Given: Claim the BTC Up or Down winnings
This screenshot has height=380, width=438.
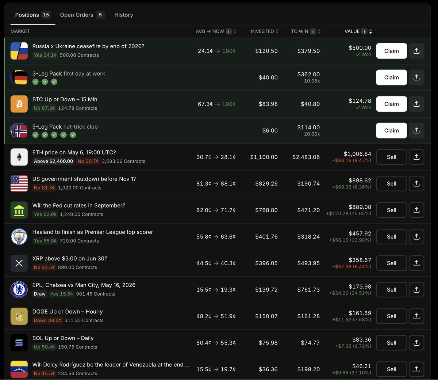Looking at the screenshot, I should pos(391,104).
